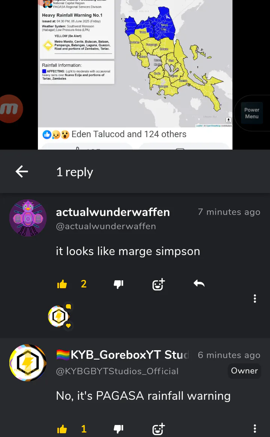Open @actualwunderwaffen handle link
The image size is (270, 437).
(106, 226)
